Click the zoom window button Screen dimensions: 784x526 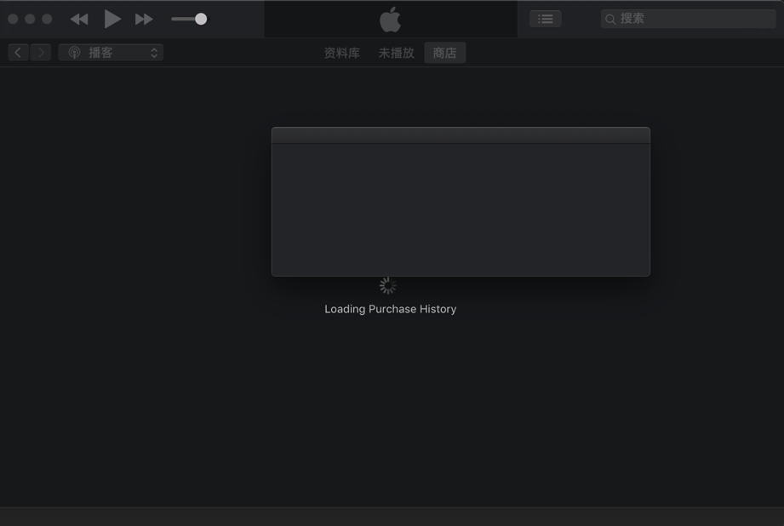click(47, 19)
